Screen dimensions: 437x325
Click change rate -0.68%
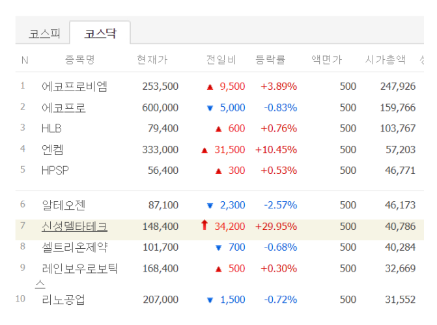[281, 247]
